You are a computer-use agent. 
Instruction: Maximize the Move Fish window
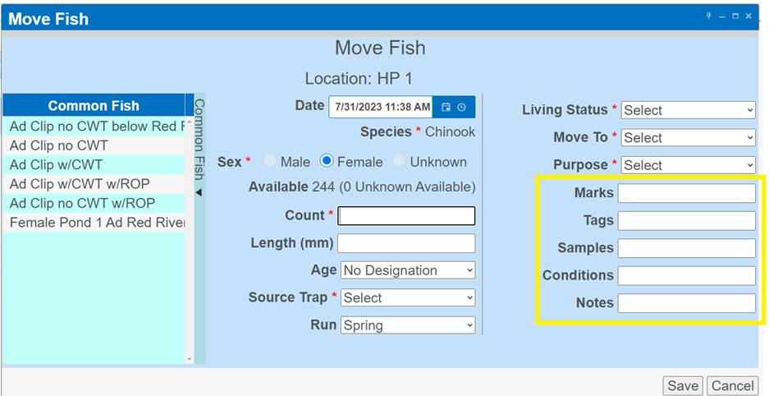point(735,16)
